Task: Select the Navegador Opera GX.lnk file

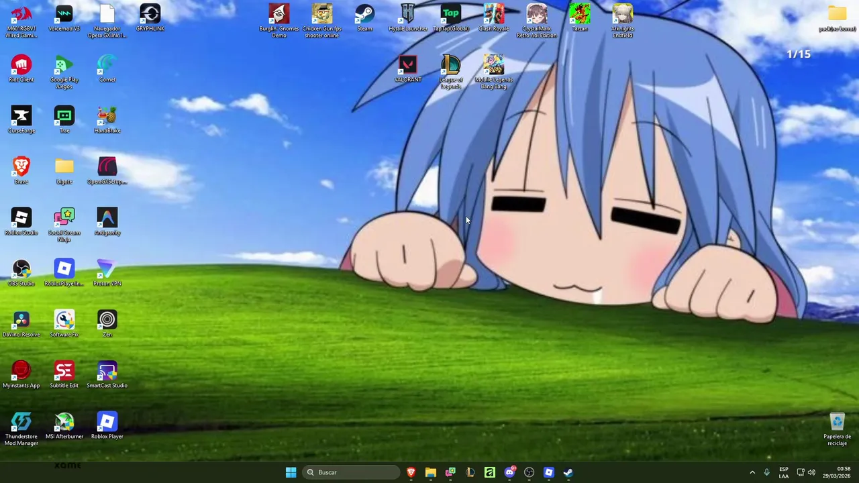Action: 107,21
